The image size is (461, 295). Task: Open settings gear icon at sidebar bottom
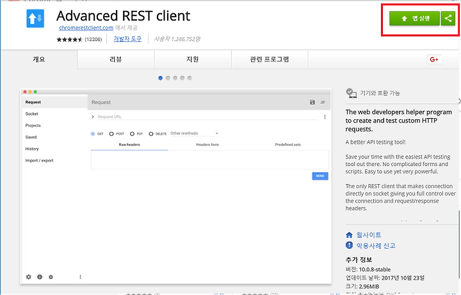tap(29, 277)
